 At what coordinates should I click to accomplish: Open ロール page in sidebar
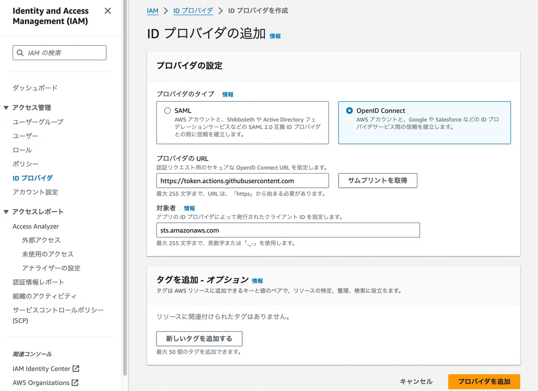(22, 150)
